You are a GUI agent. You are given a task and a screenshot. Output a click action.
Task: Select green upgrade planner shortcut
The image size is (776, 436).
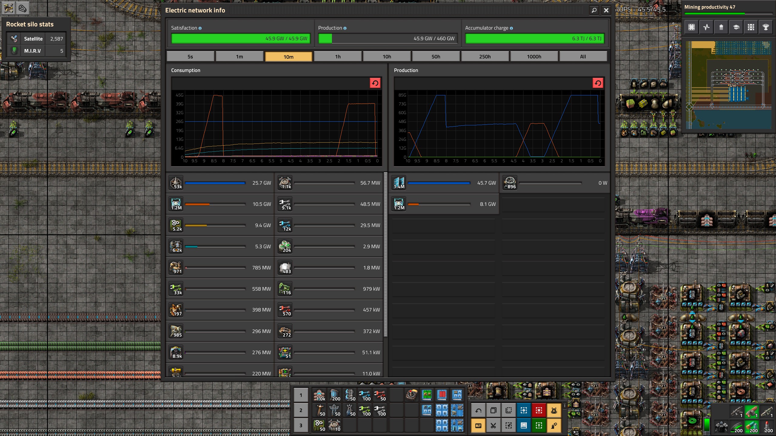click(x=539, y=426)
